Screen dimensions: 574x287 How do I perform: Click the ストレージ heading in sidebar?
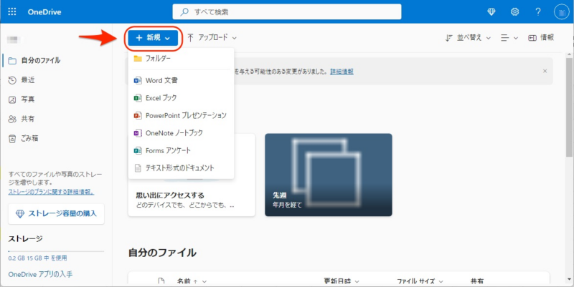(25, 239)
